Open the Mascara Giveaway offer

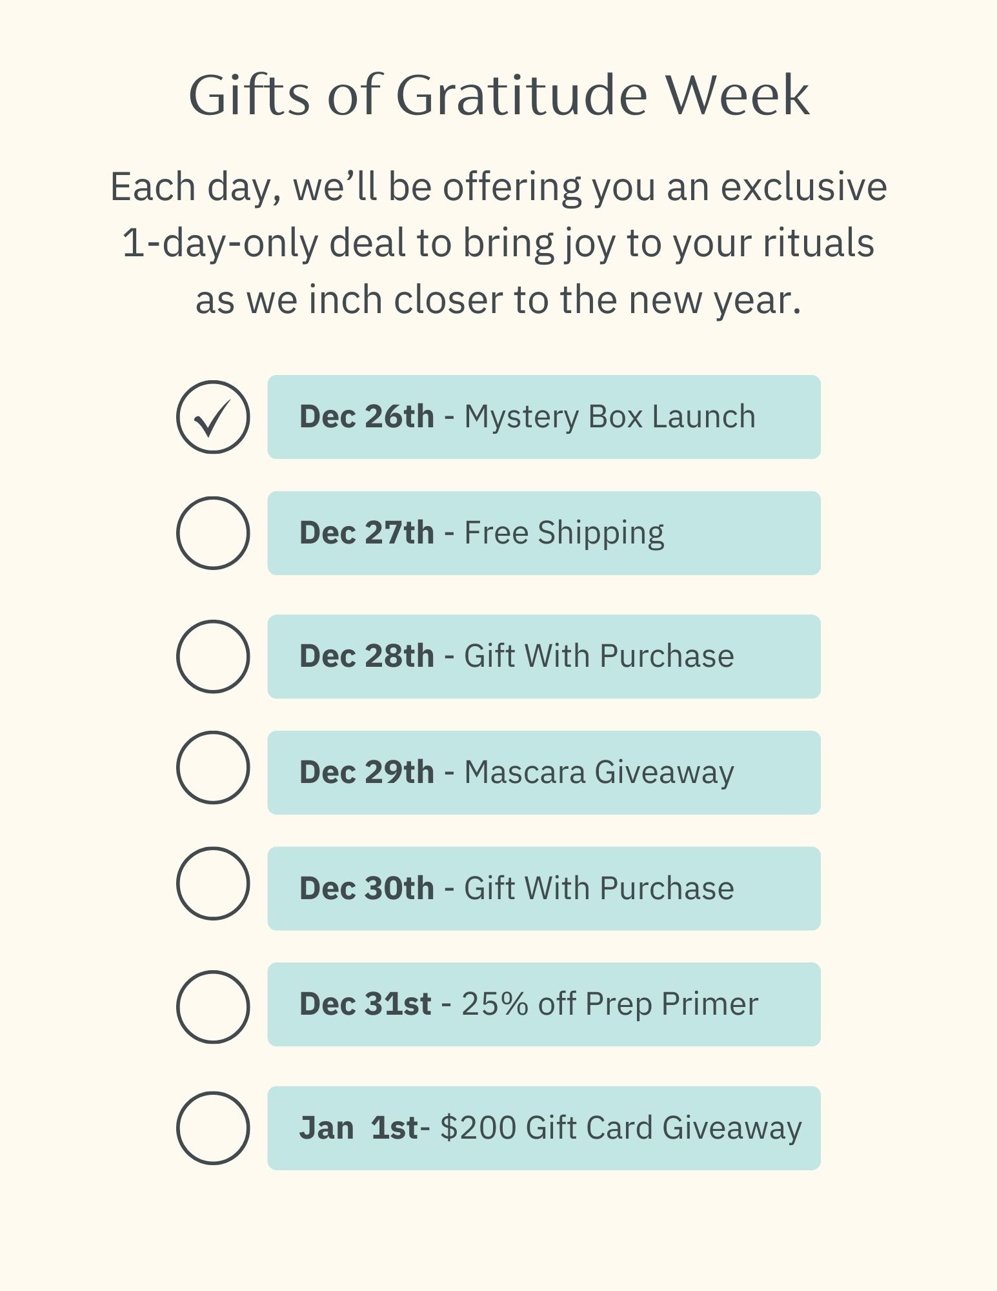[x=544, y=773]
